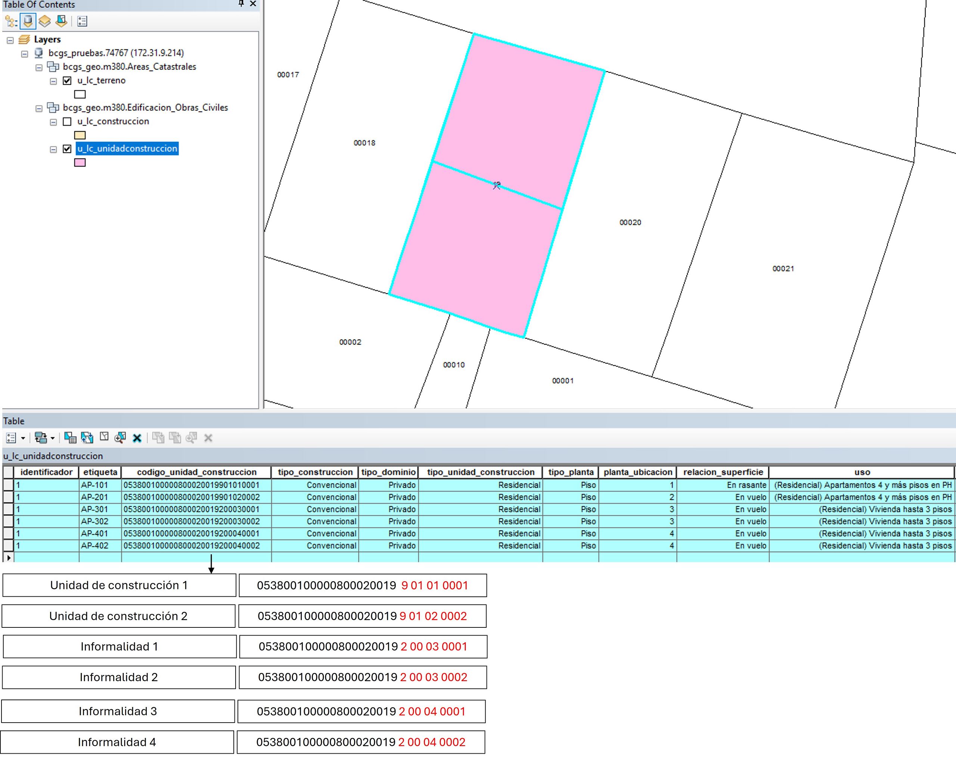The height and width of the screenshot is (757, 956).
Task: Open the Table Options menu icon
Action: click(11, 438)
